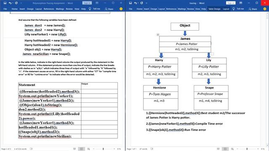Open View tab in tracing window
Screen dimensions: 269x151
pyautogui.click(x=198, y=9)
